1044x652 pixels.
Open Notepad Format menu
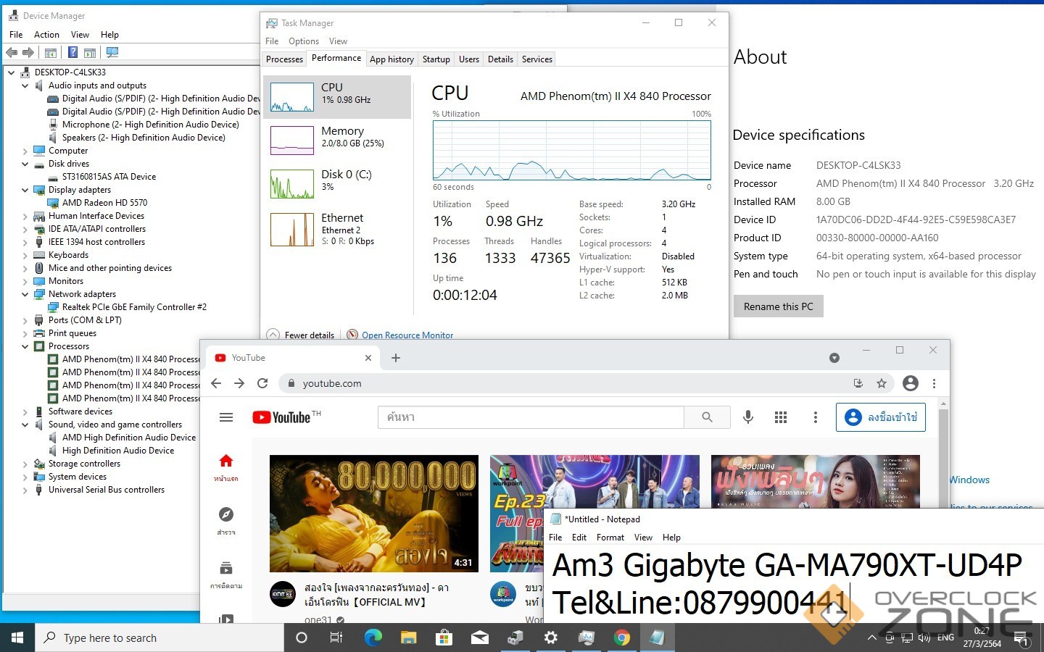click(610, 538)
